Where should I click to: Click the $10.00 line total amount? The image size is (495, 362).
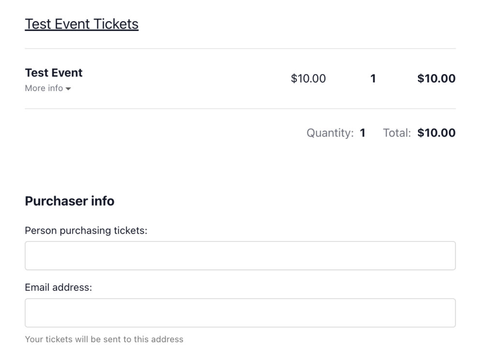436,78
